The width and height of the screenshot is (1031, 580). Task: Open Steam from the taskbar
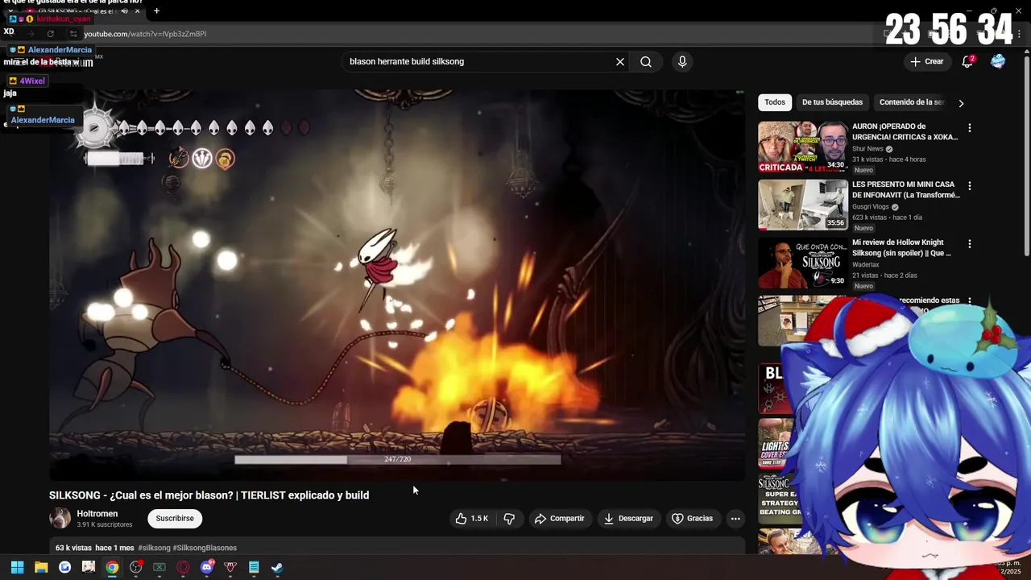(277, 567)
